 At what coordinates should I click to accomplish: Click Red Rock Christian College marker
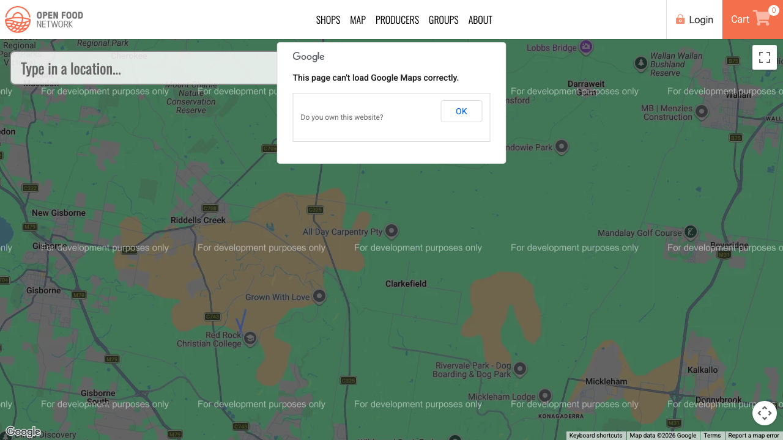click(250, 339)
